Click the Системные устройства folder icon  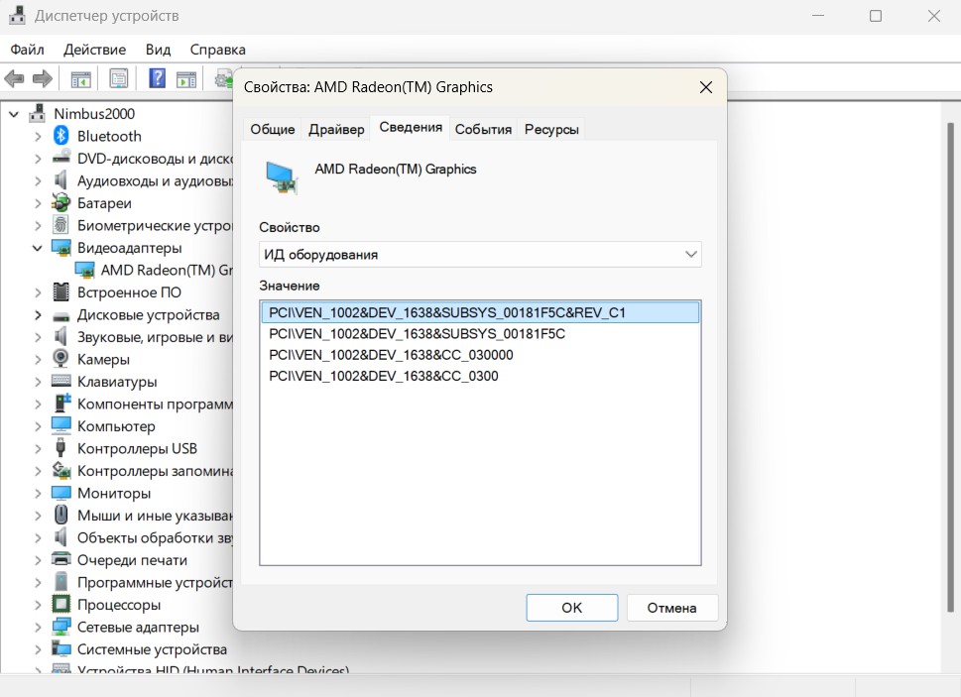60,648
